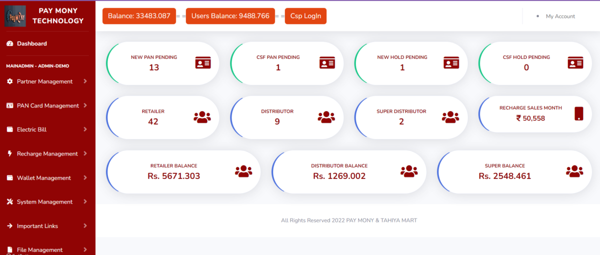Click the Rs. 2548.461 super balance
This screenshot has height=255, width=600.
tap(505, 176)
